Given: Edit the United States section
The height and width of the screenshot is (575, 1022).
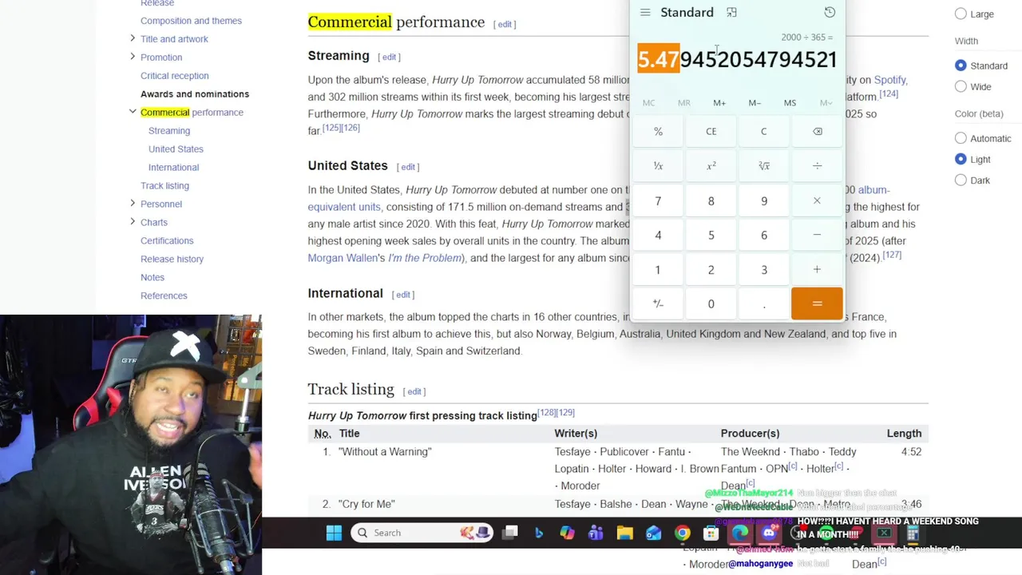Looking at the screenshot, I should (408, 167).
